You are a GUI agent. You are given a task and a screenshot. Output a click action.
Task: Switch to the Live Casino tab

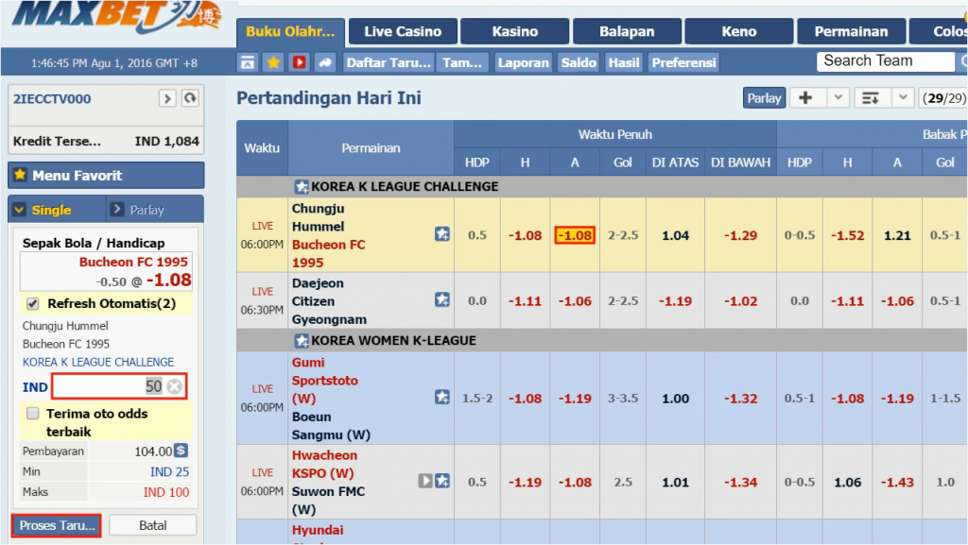403,31
